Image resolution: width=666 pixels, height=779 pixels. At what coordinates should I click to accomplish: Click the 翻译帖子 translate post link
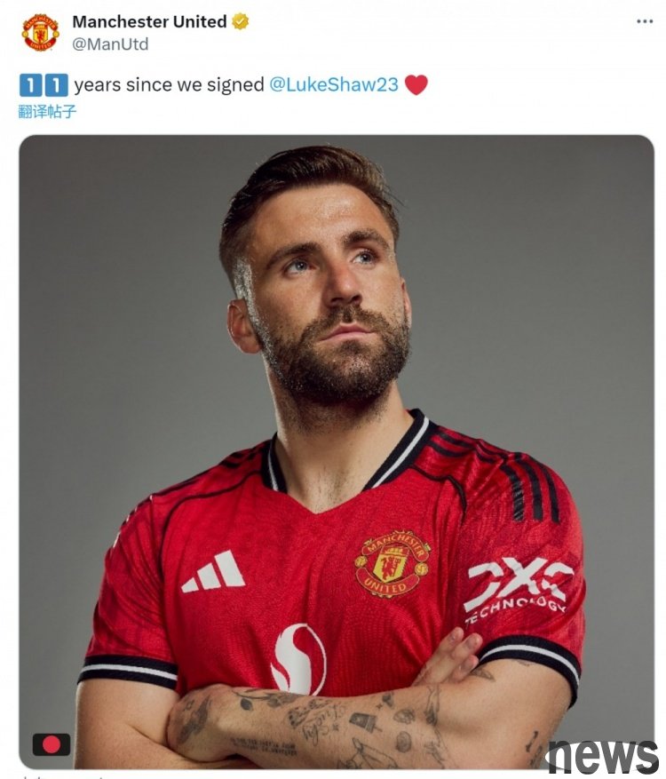(47, 112)
